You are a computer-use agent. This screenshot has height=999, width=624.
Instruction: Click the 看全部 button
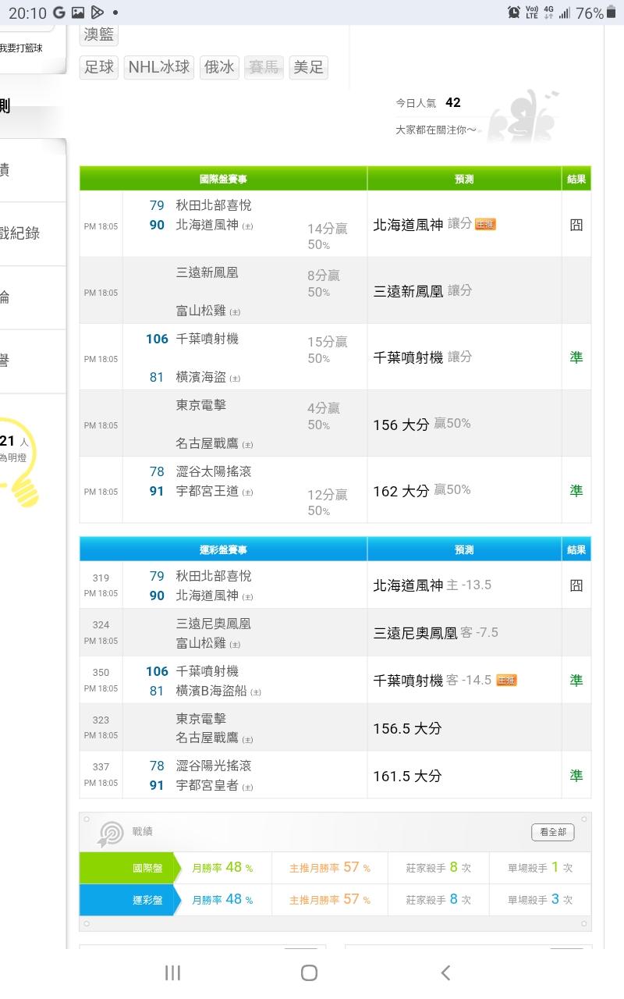[x=552, y=833]
